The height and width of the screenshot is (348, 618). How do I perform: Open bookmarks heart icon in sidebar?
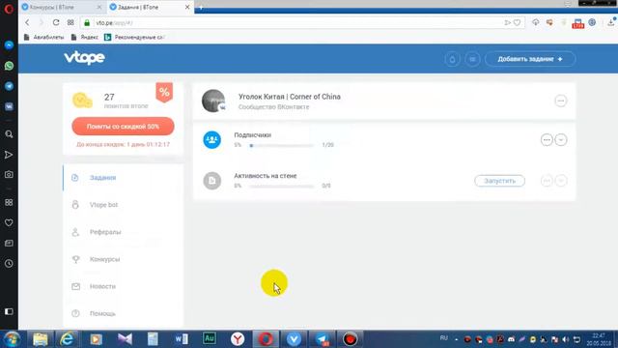click(9, 223)
